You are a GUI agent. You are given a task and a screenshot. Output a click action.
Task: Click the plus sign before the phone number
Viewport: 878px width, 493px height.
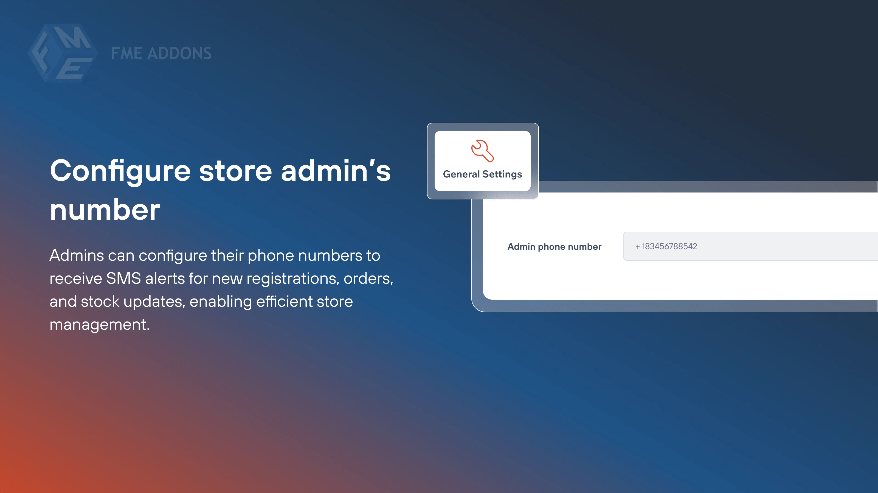tap(637, 247)
